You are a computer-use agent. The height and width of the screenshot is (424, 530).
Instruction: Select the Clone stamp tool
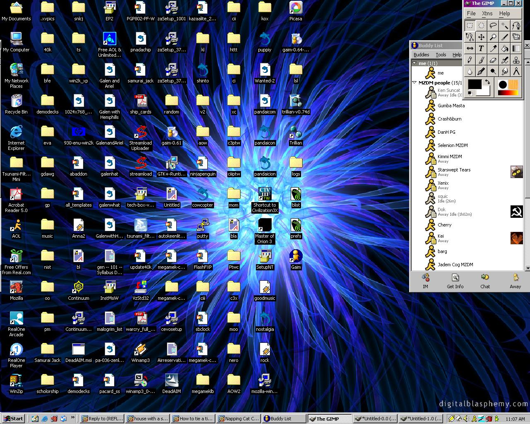[x=516, y=60]
